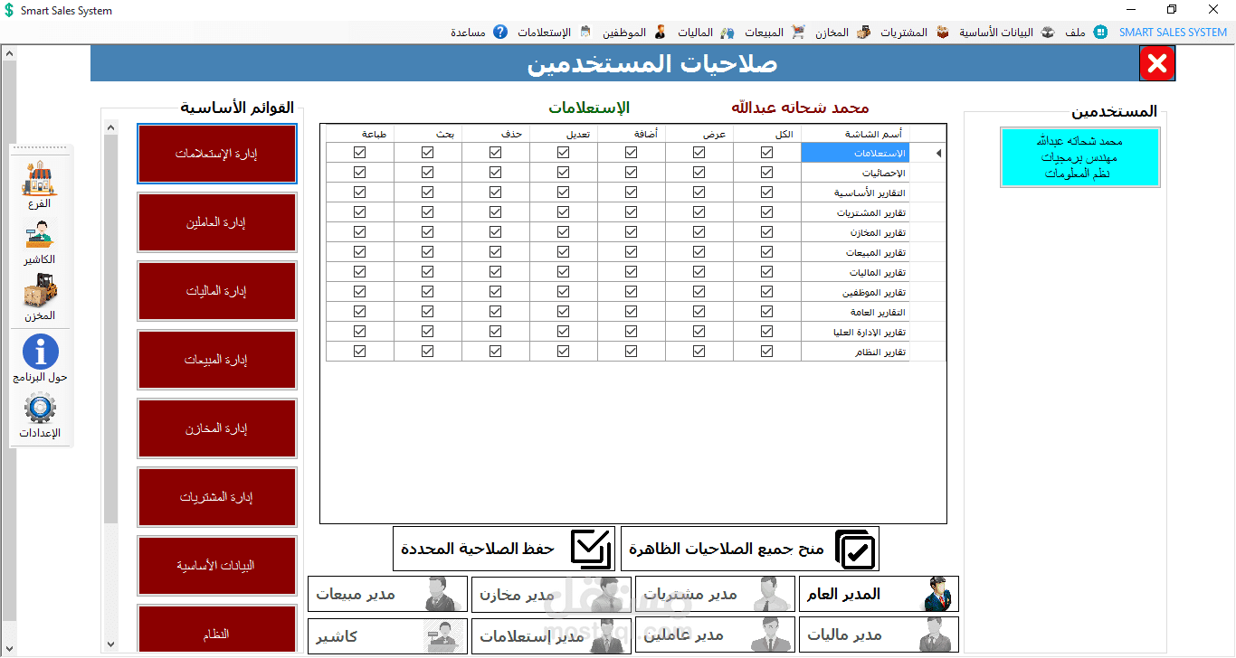Click منح جميع الصلاحيات الظاهرة grant-all button
This screenshot has height=658, width=1236.
click(x=749, y=549)
